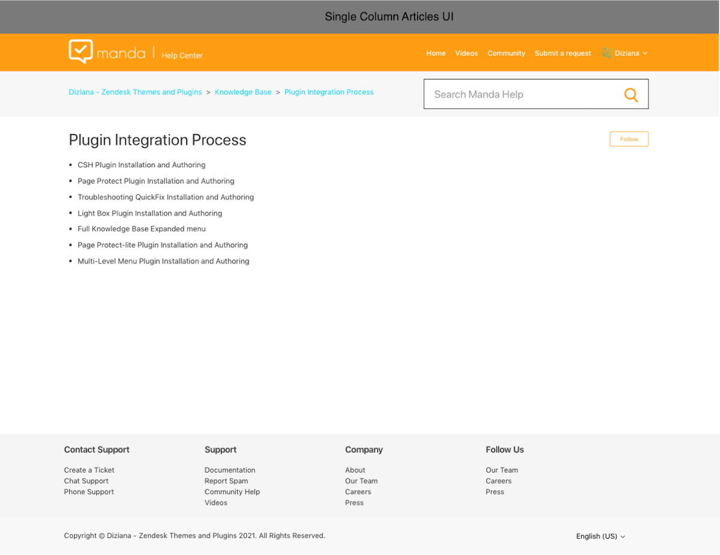Click Phone Support footer link

pyautogui.click(x=88, y=492)
